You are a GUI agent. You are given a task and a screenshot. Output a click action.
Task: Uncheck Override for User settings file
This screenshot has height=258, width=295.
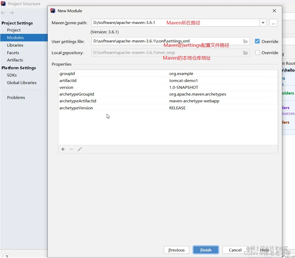[257, 41]
